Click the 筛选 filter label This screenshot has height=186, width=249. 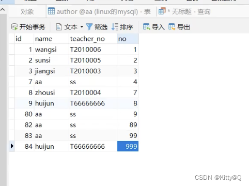coord(101,27)
